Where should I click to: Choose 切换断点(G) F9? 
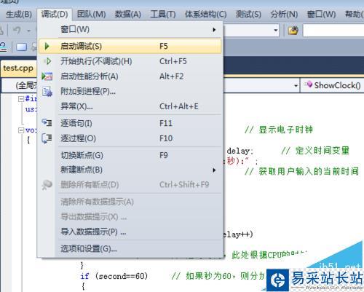pyautogui.click(x=130, y=155)
